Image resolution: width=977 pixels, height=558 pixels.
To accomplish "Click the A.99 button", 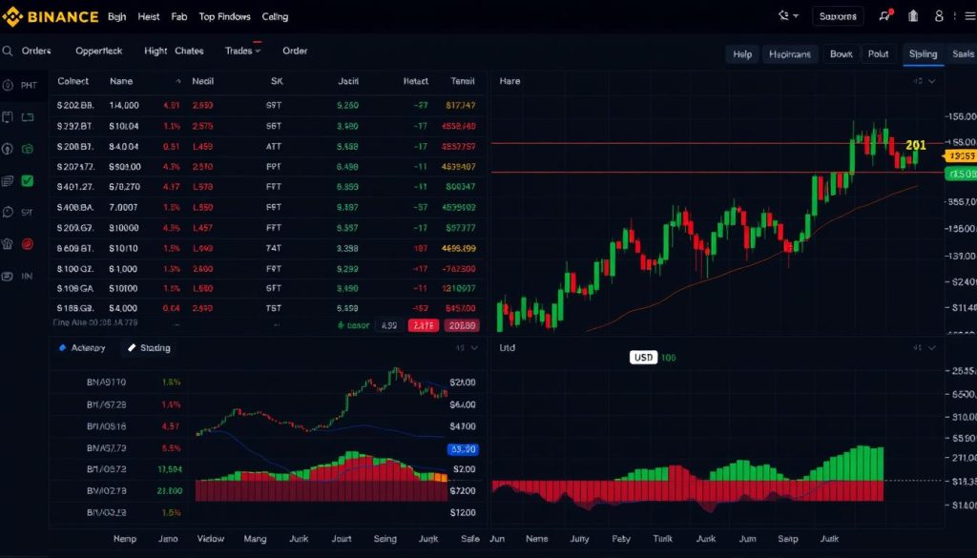I will (389, 325).
